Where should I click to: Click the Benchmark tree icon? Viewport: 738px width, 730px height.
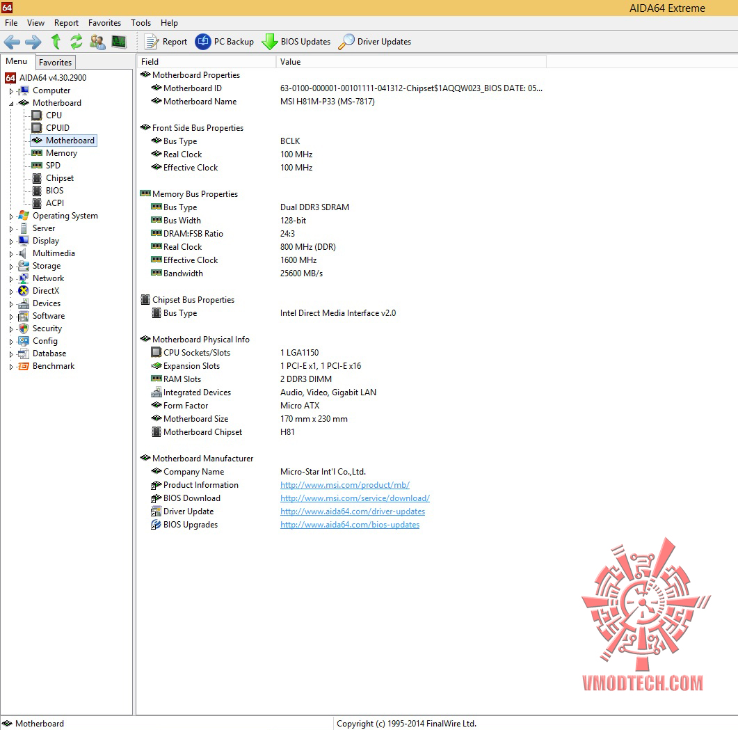(x=24, y=366)
